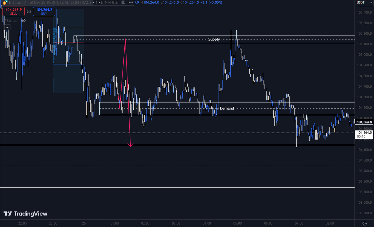Viewport: 374px width, 227px height.
Task: Open Bitcoin / TetherUS Perpetual Contract symbol title
Action: coord(50,2)
